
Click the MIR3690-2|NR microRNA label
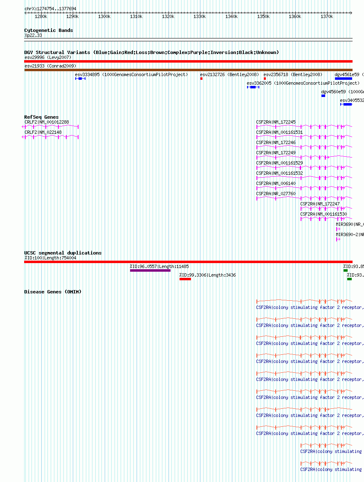click(350, 234)
